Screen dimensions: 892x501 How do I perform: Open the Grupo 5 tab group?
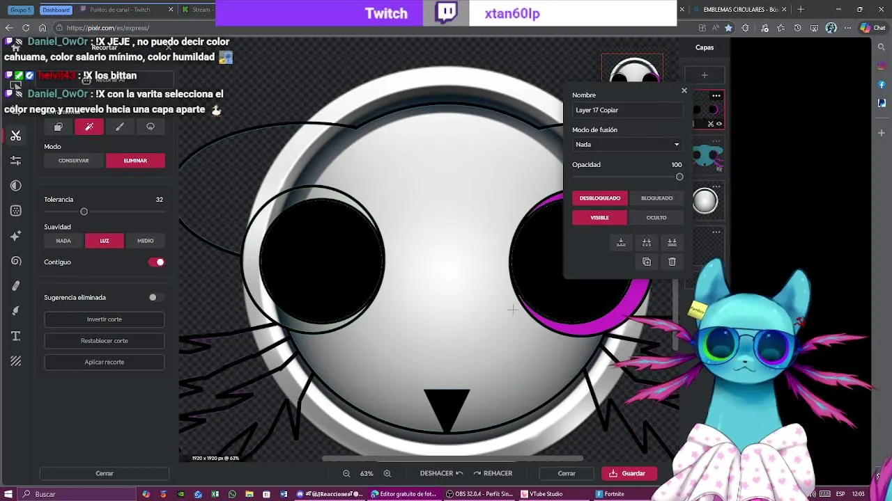point(20,10)
